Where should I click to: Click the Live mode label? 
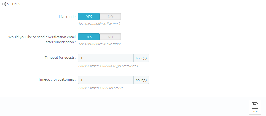coord(67,17)
